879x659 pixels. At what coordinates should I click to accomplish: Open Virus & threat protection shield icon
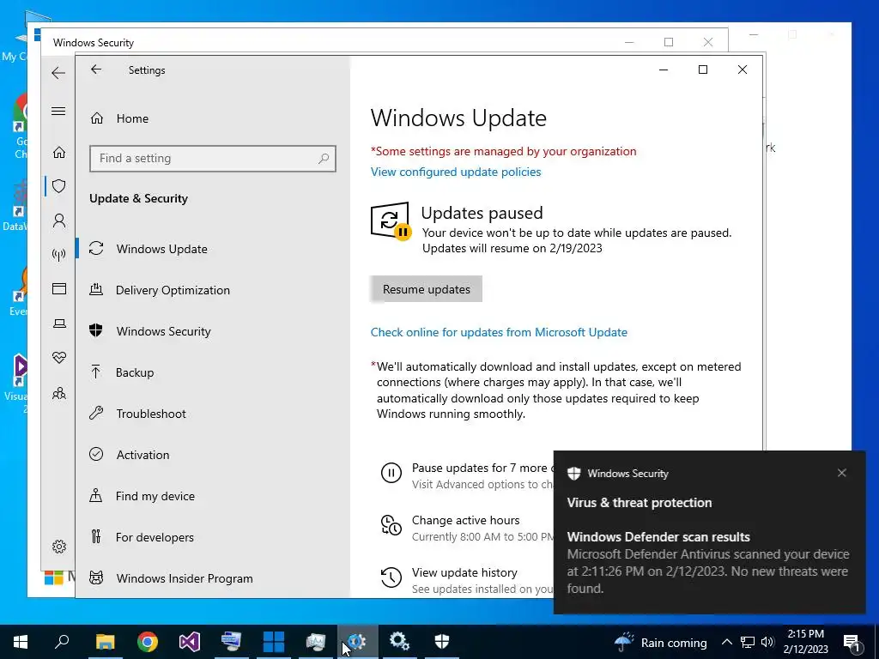point(59,186)
